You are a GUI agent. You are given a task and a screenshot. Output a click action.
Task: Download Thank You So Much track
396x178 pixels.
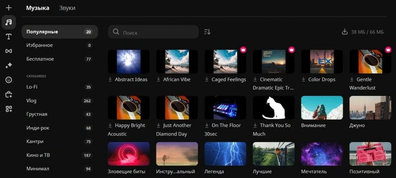coord(255,125)
